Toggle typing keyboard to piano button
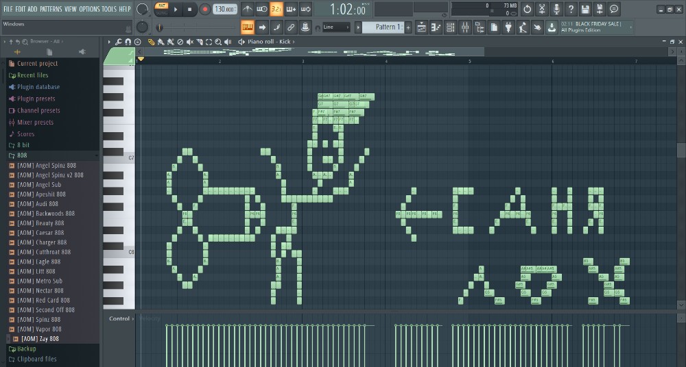The width and height of the screenshot is (686, 367). pos(247,27)
